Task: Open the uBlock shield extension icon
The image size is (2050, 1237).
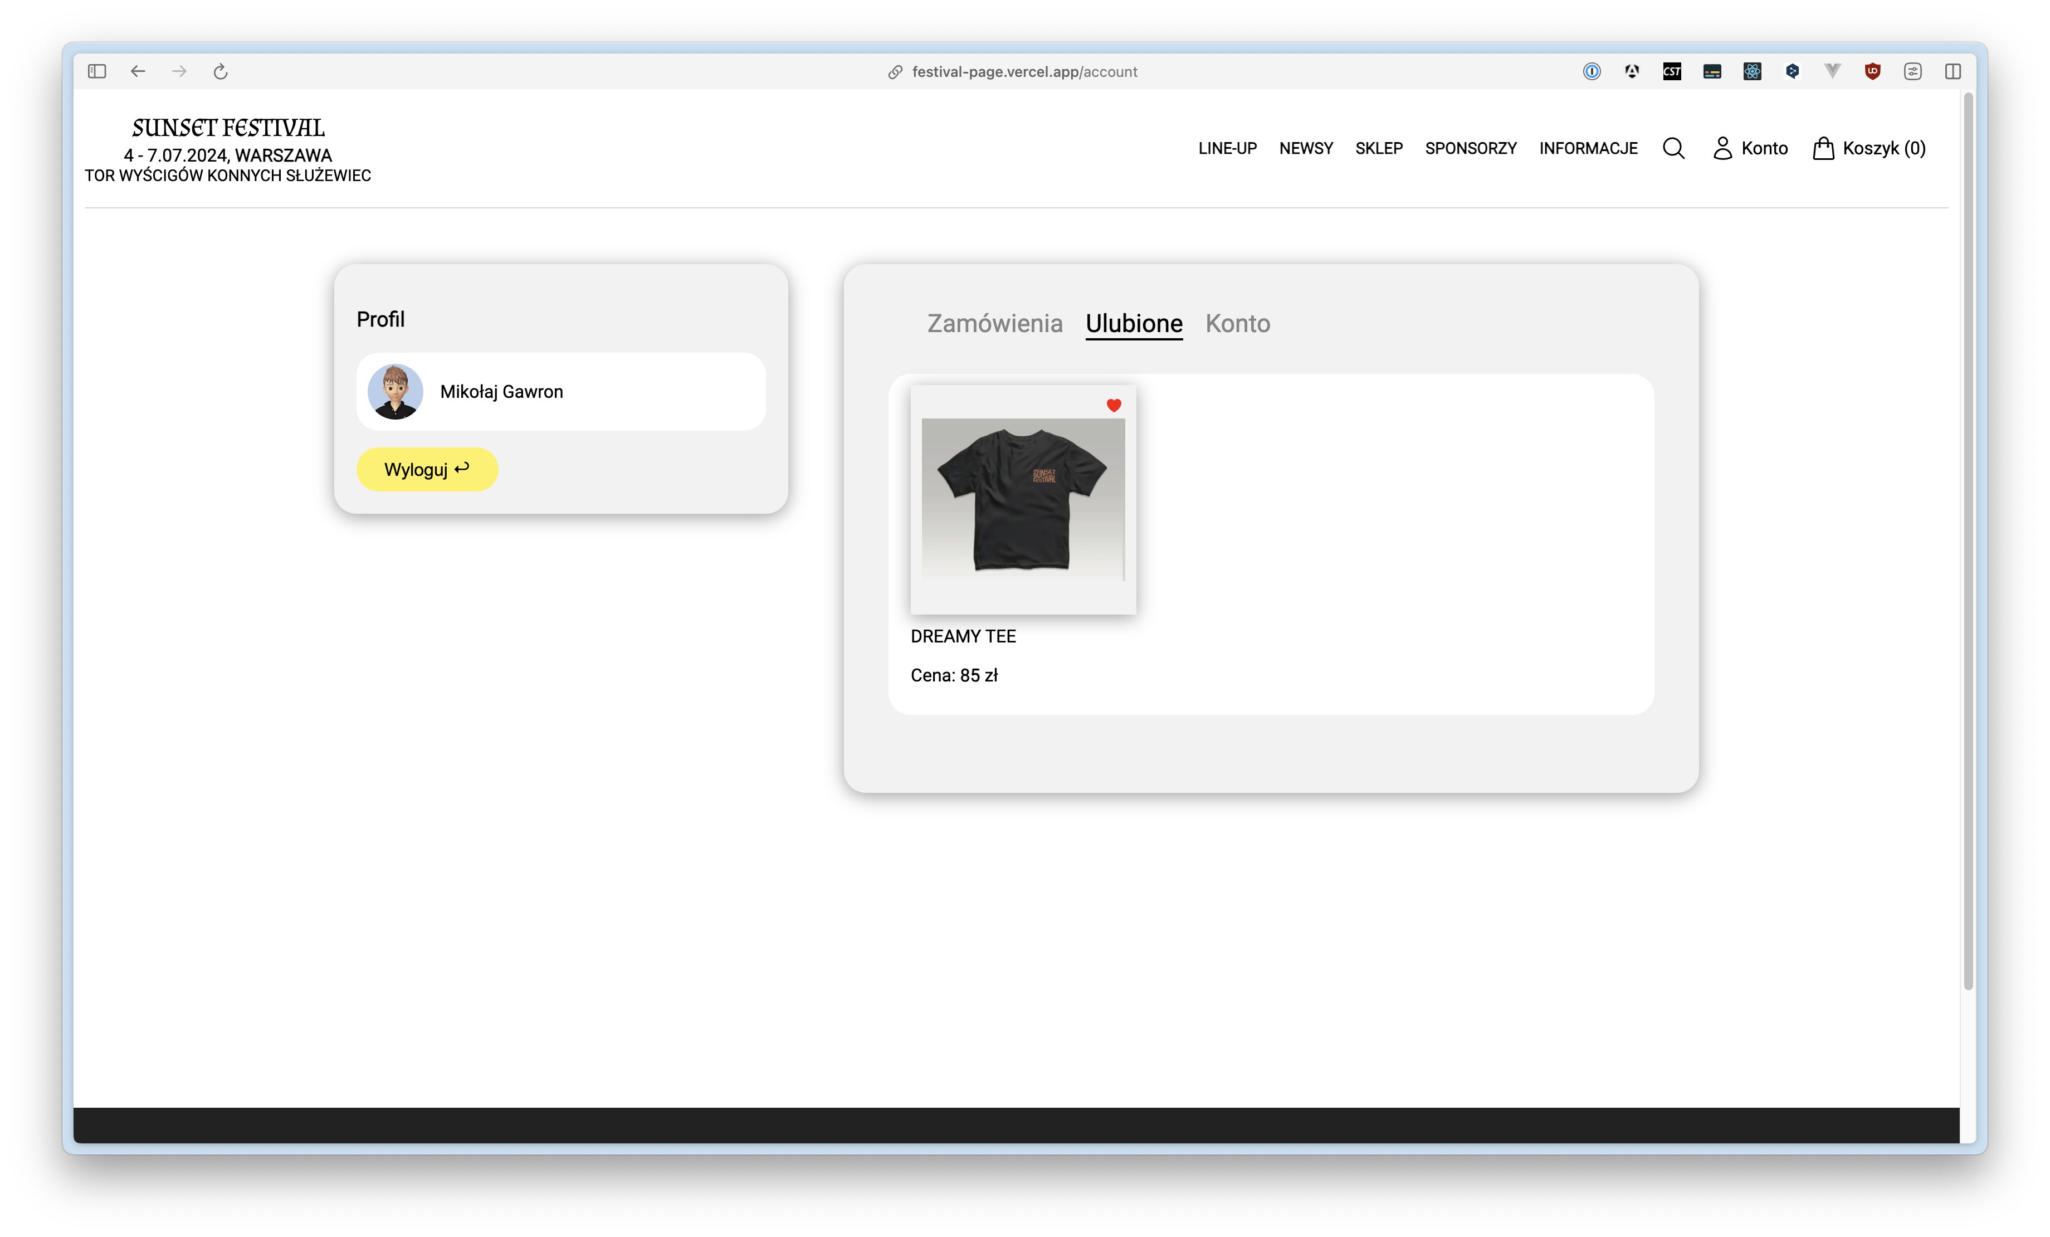Action: point(1872,71)
